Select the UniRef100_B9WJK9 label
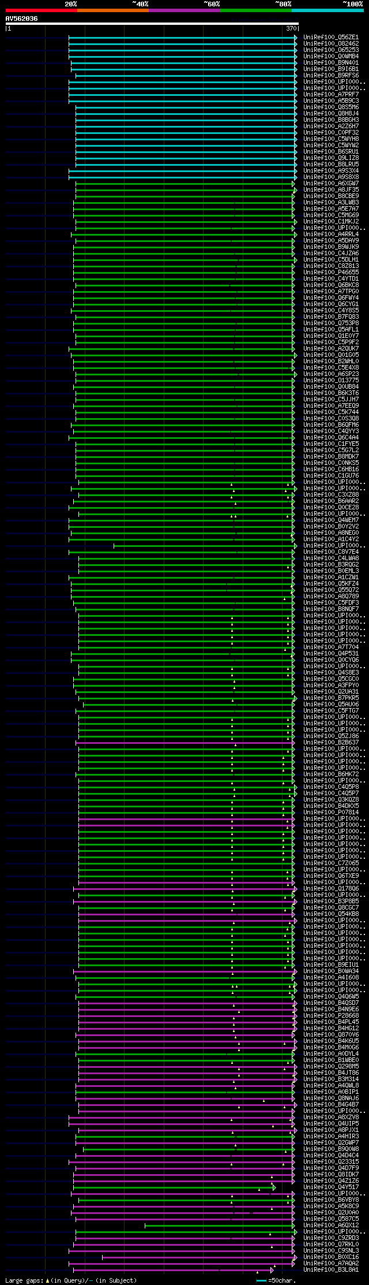 pos(331,247)
